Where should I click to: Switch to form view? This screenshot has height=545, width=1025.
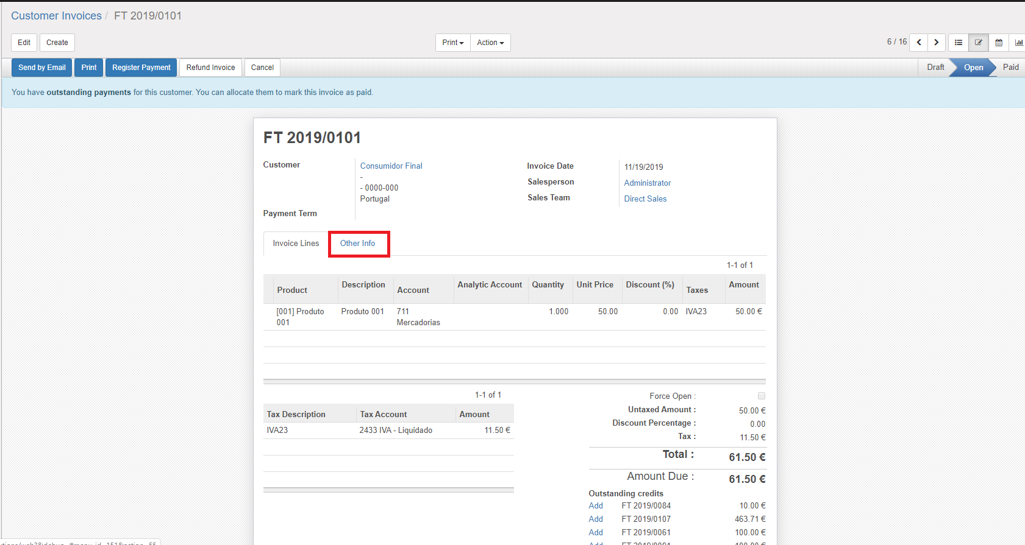(979, 43)
